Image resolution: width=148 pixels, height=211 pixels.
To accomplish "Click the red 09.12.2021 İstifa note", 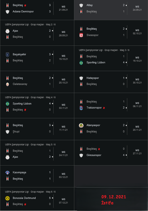I will [114, 200].
